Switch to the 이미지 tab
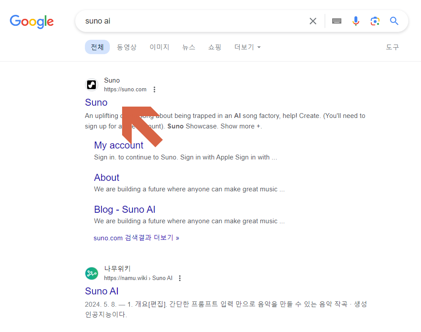421x332 pixels. 159,47
